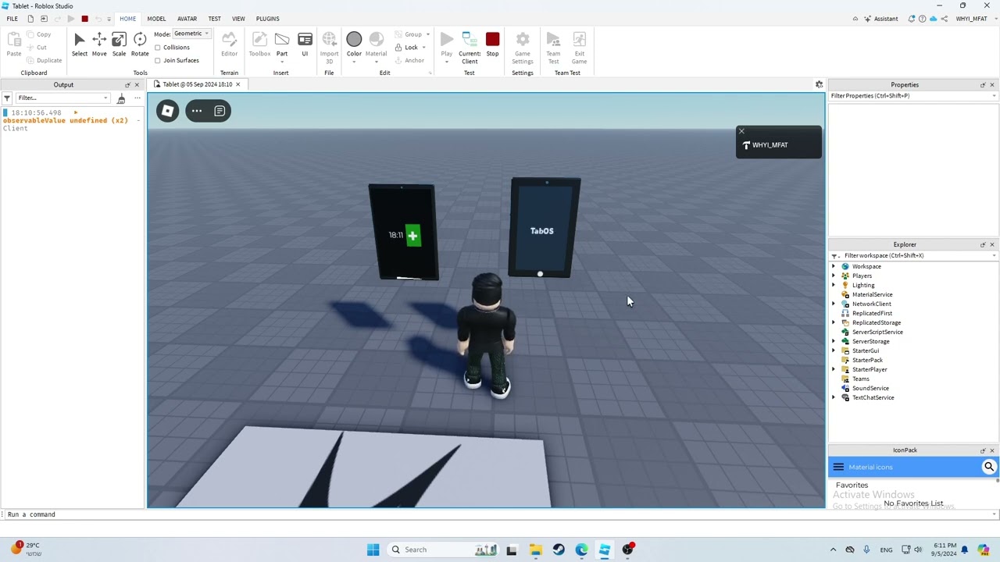Open the Terrain Editor

point(229,44)
